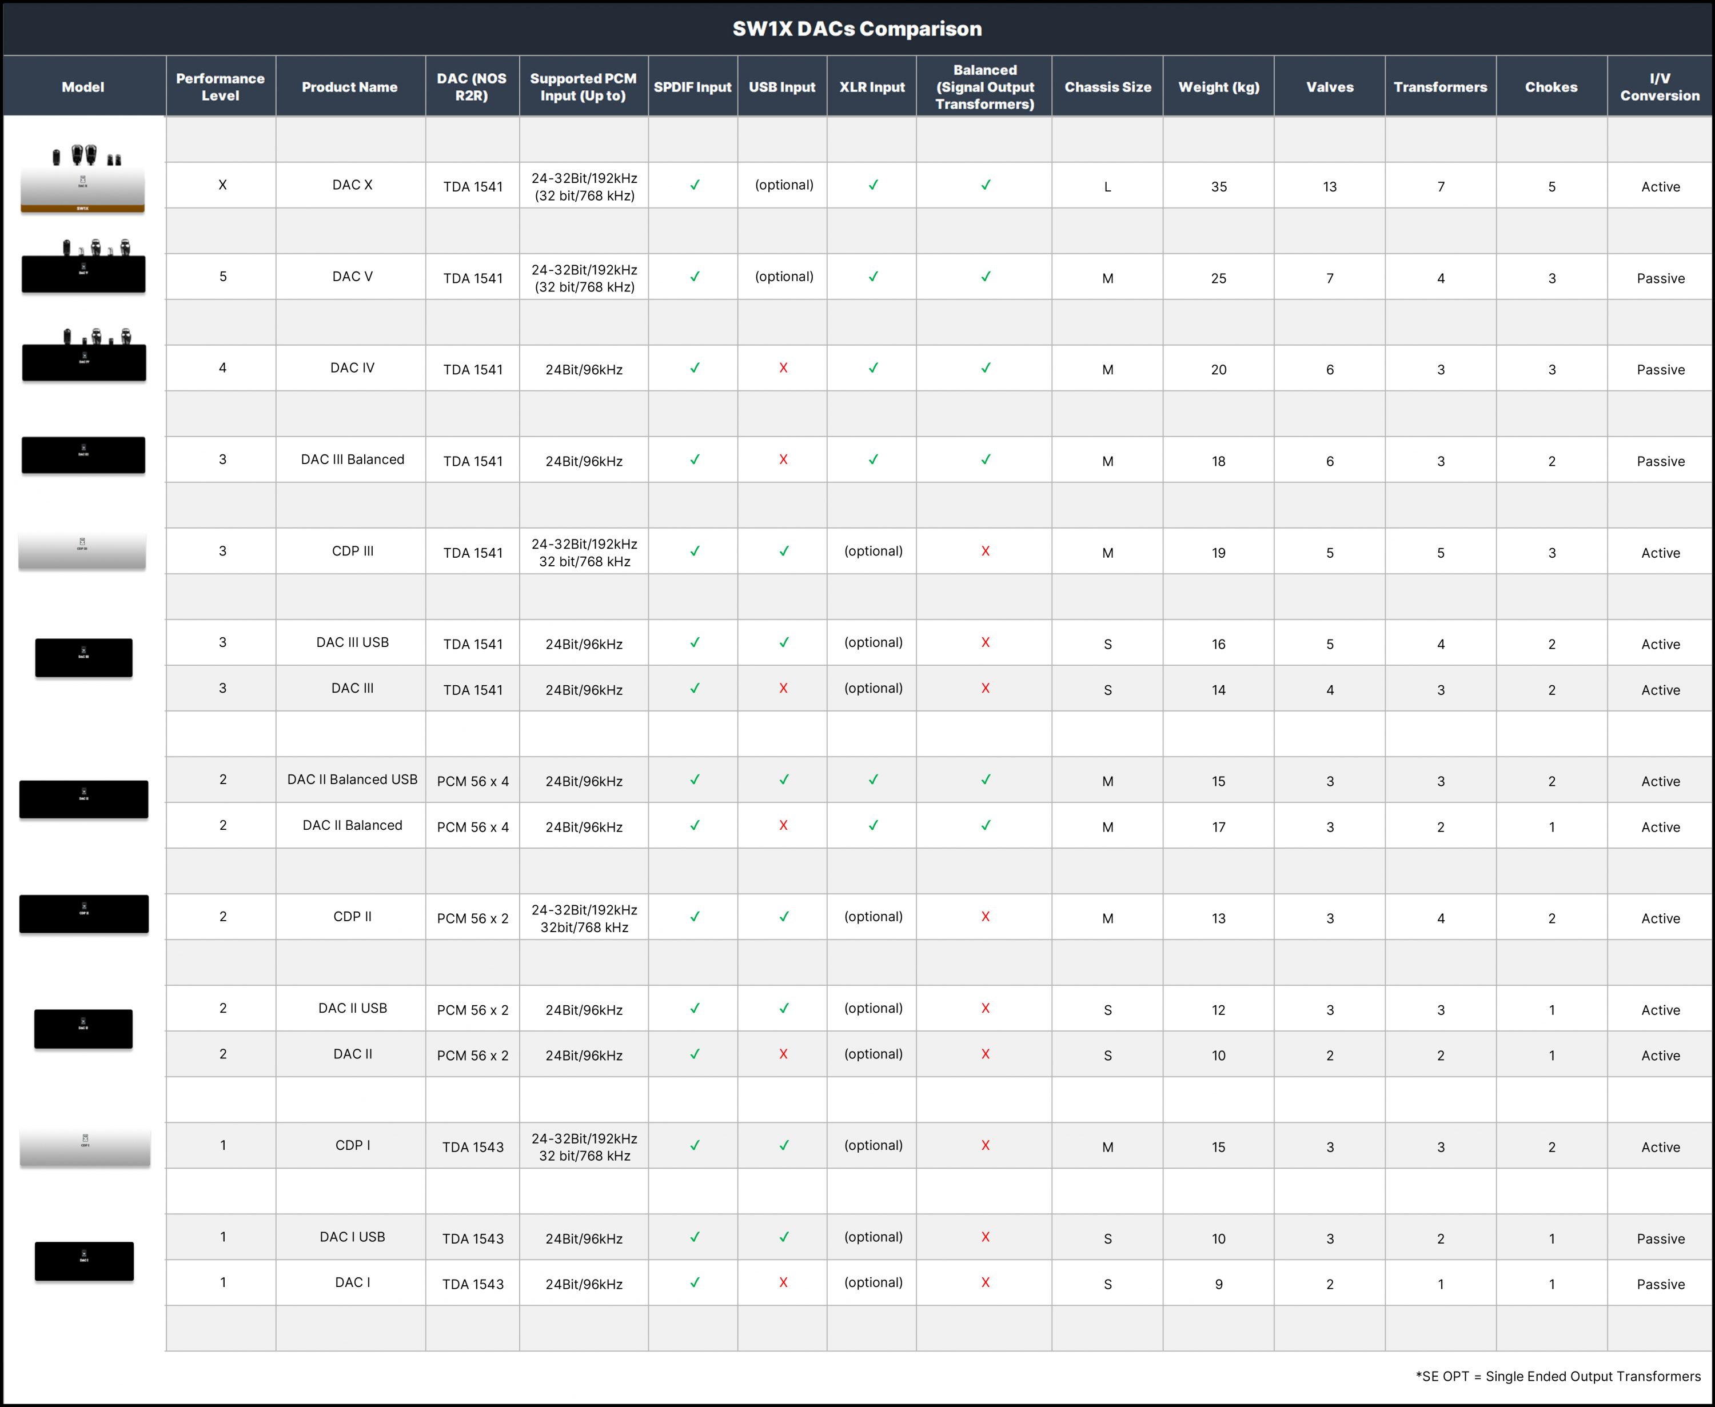Click the Weight (kg) column header
The width and height of the screenshot is (1715, 1407).
1219,87
